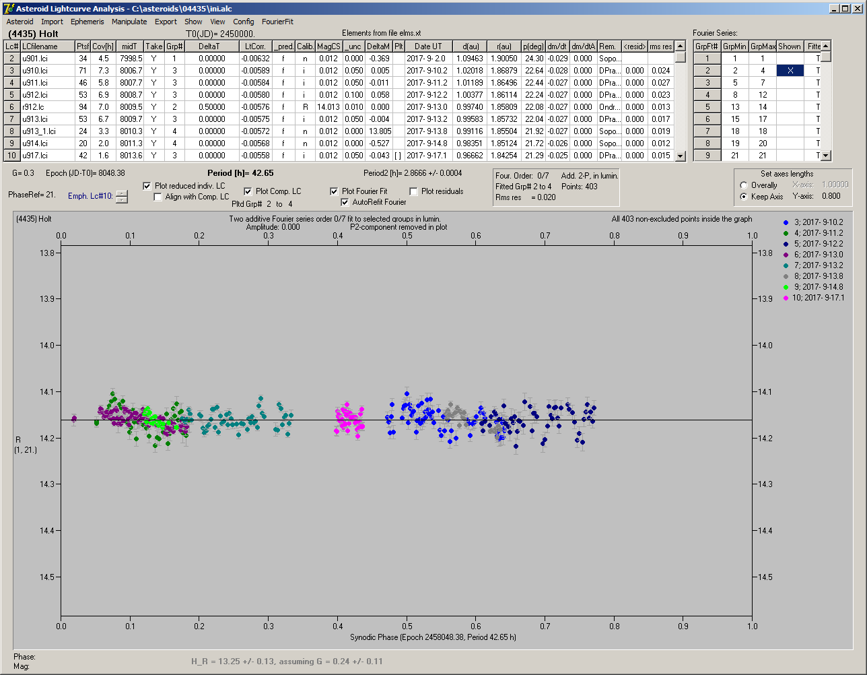Click the teal legend marker for 7; 2017- 9-13.2
Screen dimensions: 867x675
tap(786, 265)
